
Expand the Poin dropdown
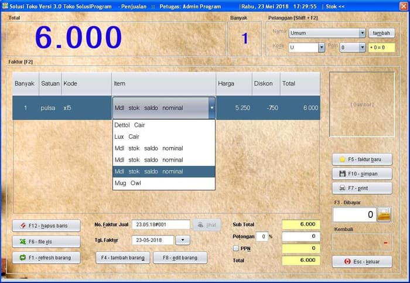361,47
